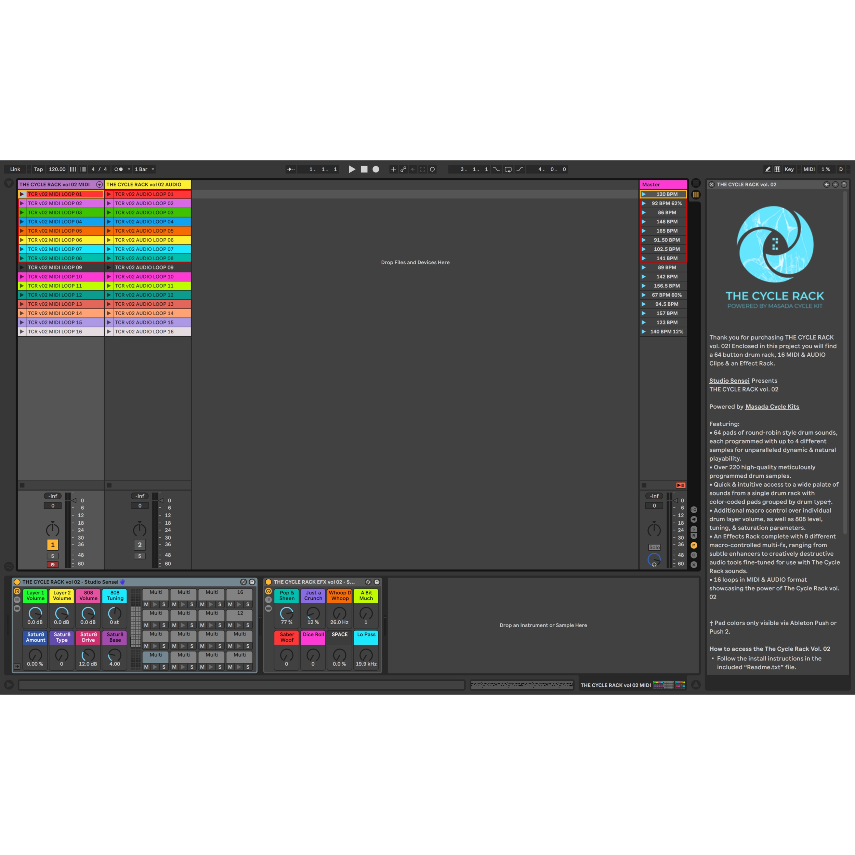The image size is (855, 855).
Task: Toggle the Returns section R button
Action: pos(694,536)
